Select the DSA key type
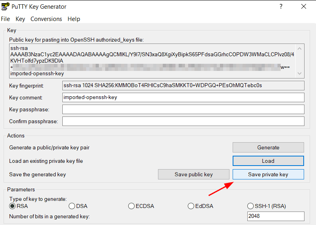Image resolution: width=316 pixels, height=225 pixels. point(72,206)
